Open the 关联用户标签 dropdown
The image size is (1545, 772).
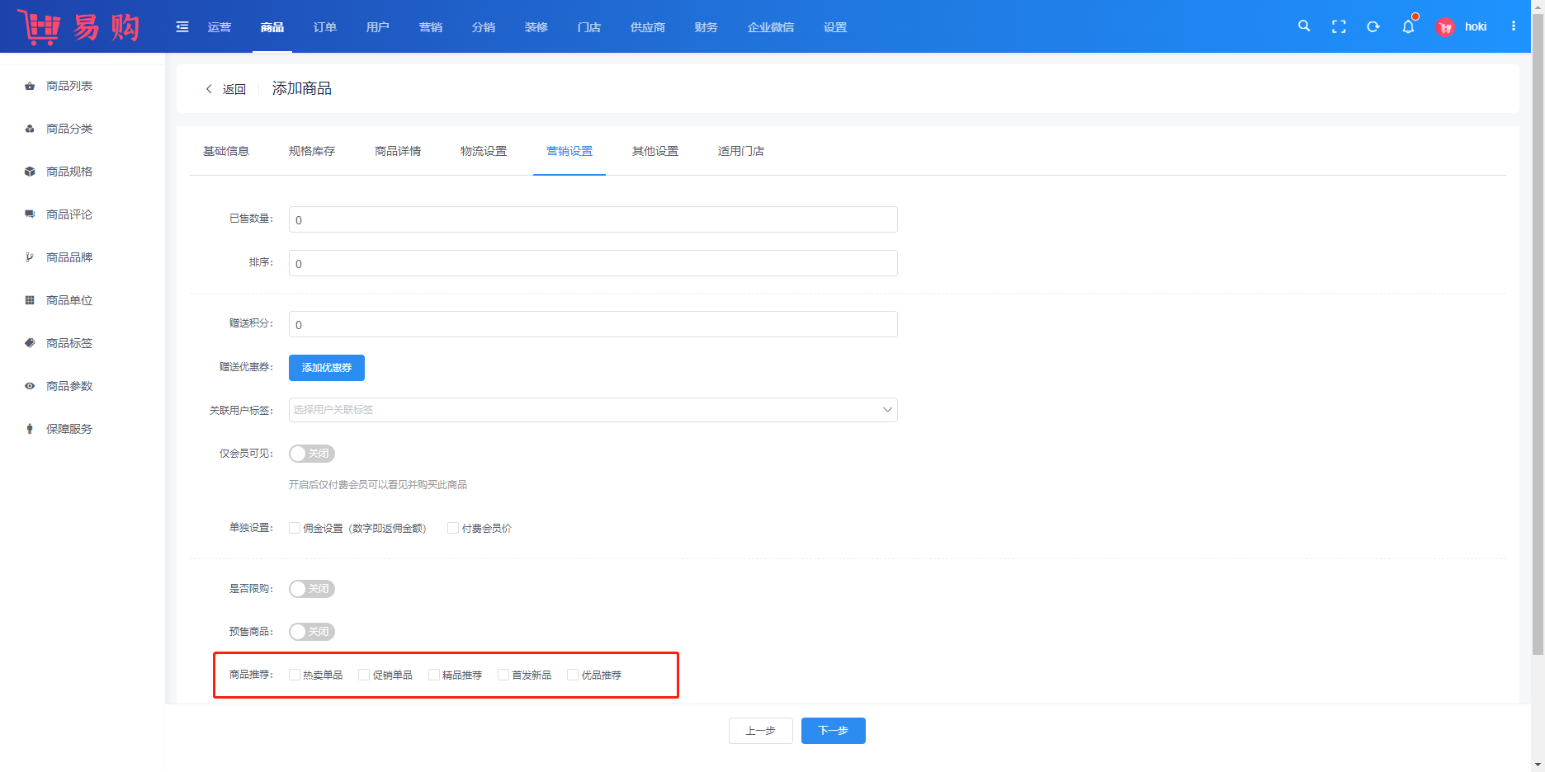[593, 410]
